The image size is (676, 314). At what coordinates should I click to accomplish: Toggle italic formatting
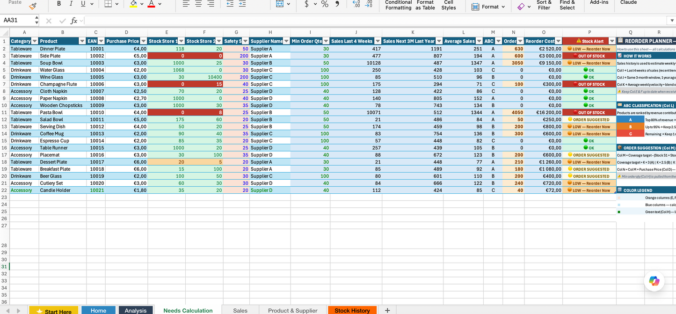71,4
